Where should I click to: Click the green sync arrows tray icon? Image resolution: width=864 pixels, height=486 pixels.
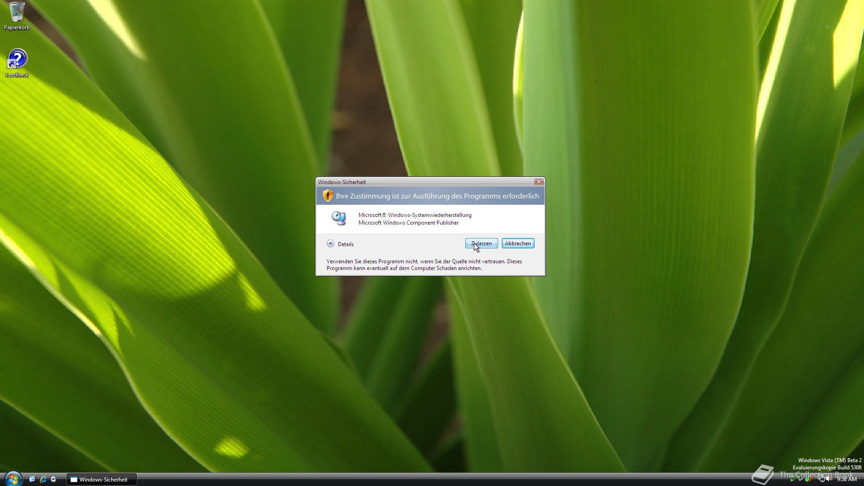tap(792, 479)
